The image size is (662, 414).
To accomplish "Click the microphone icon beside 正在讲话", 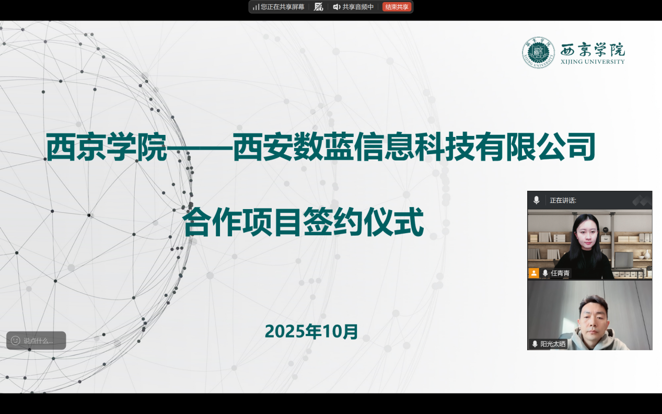I will [x=536, y=200].
